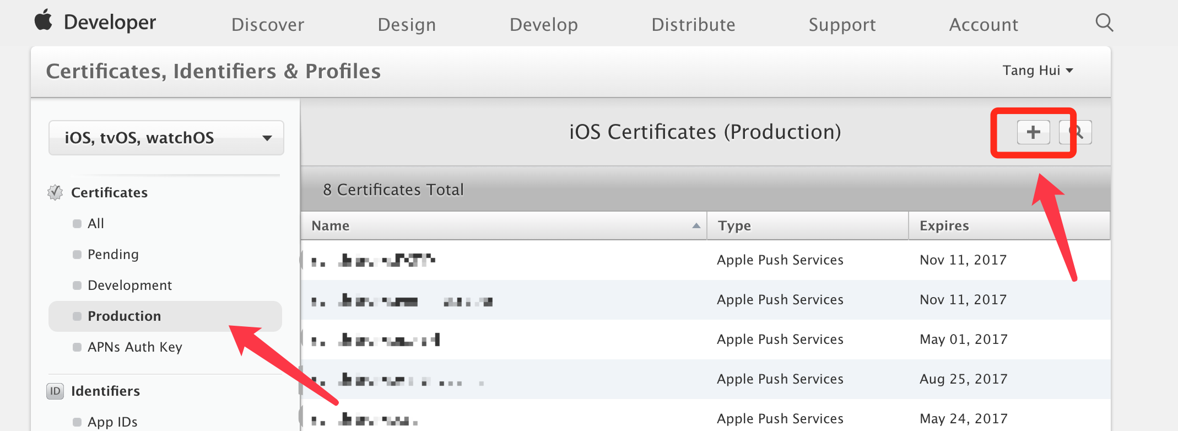Click the ID Identifiers icon in sidebar
Screen dimensions: 1178x431
pyautogui.click(x=55, y=391)
